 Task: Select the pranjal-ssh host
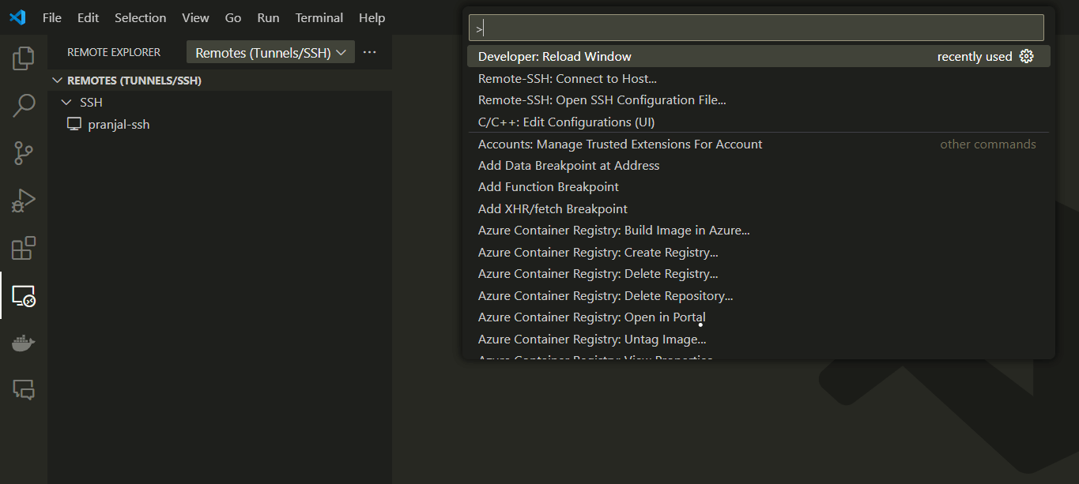click(119, 125)
